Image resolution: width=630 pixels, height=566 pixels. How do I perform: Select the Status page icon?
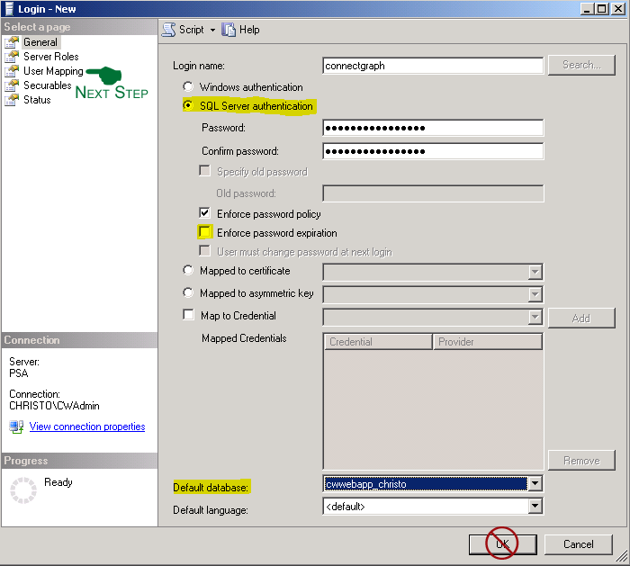(x=12, y=100)
